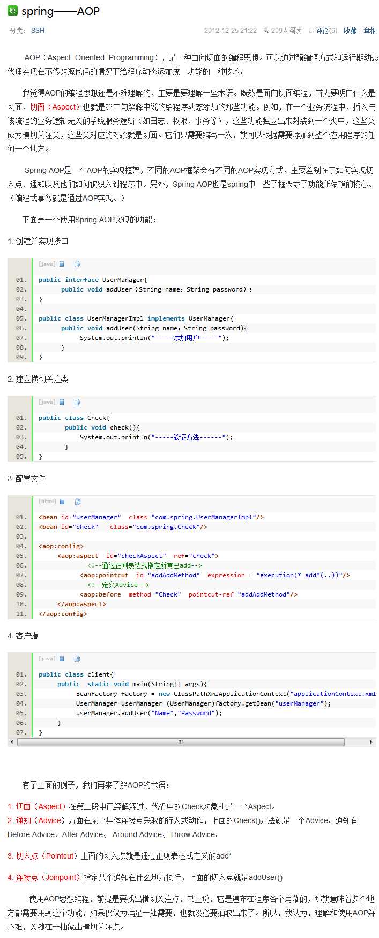This screenshot has width=379, height=938.
Task: Open view-plain icon in UserManager interface code block
Action: click(62, 264)
